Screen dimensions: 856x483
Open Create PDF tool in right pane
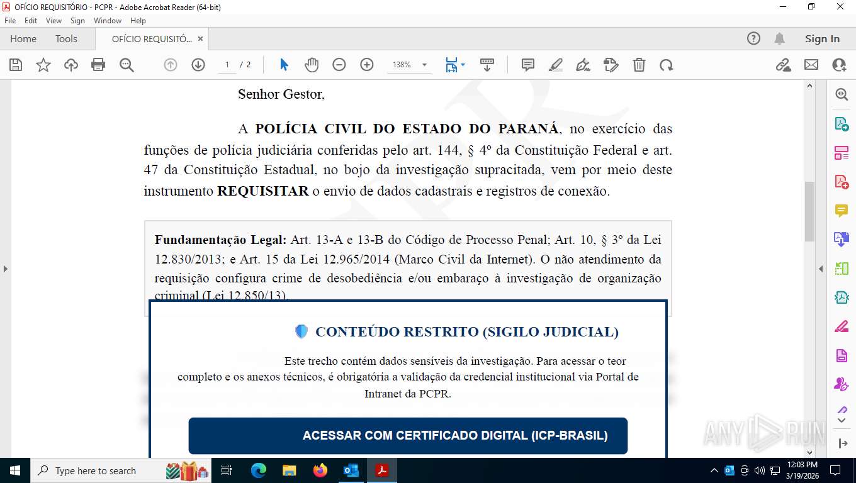842,182
